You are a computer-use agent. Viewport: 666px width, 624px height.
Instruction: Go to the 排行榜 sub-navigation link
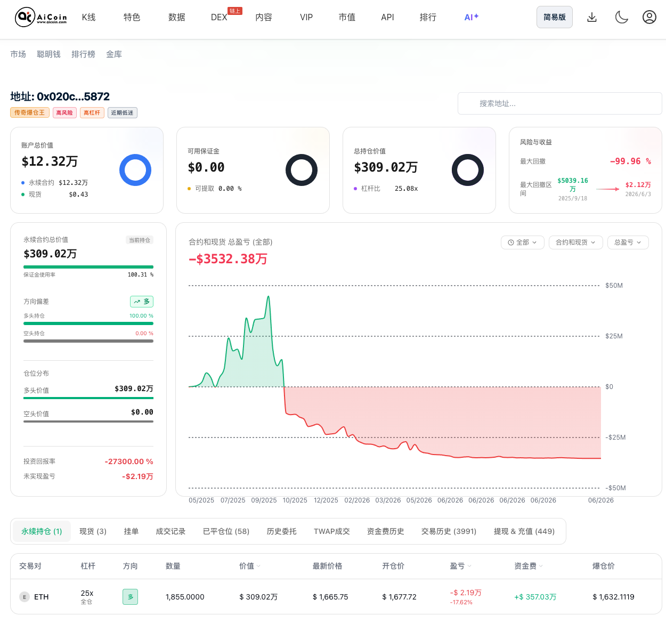tap(83, 54)
